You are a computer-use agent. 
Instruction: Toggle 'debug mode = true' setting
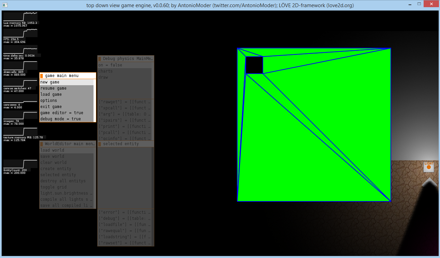pos(67,119)
